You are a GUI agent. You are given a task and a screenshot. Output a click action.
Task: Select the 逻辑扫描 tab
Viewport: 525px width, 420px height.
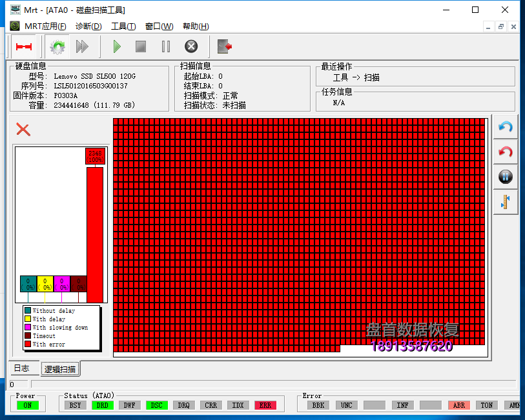coord(60,369)
